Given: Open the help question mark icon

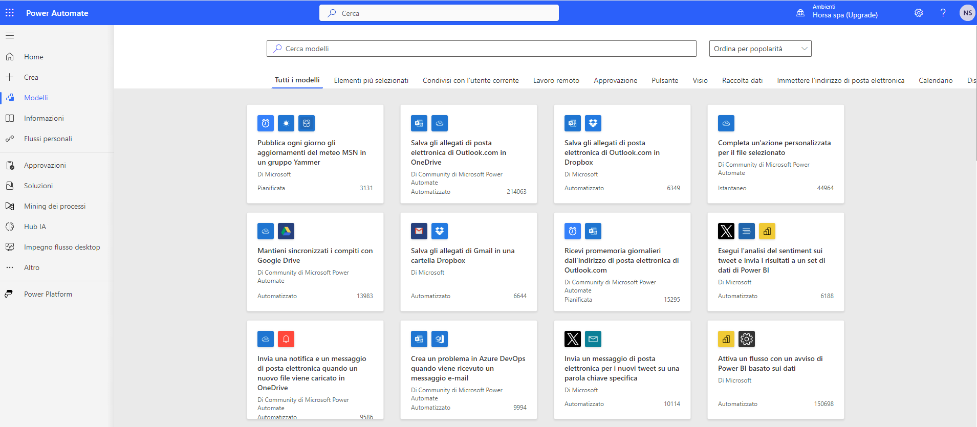Looking at the screenshot, I should 943,13.
